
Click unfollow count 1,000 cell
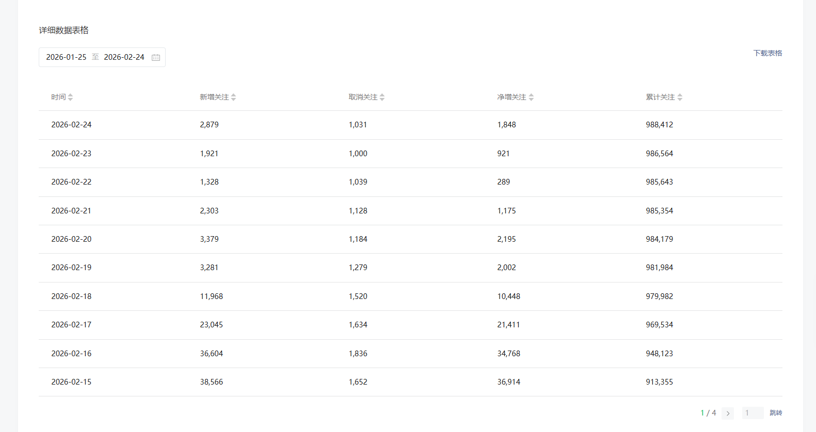[x=358, y=154]
